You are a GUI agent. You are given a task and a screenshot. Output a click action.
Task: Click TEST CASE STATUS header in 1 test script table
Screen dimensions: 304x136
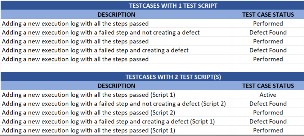(268, 15)
